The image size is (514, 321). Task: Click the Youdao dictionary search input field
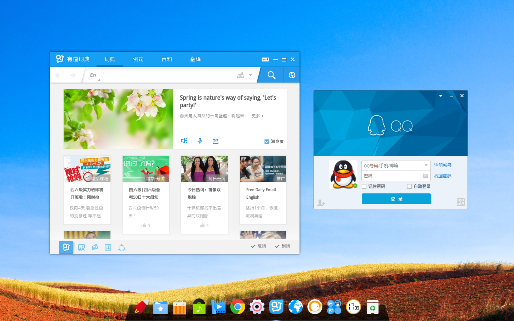(x=170, y=75)
